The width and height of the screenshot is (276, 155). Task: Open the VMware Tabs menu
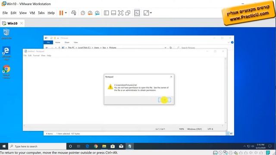point(41,13)
